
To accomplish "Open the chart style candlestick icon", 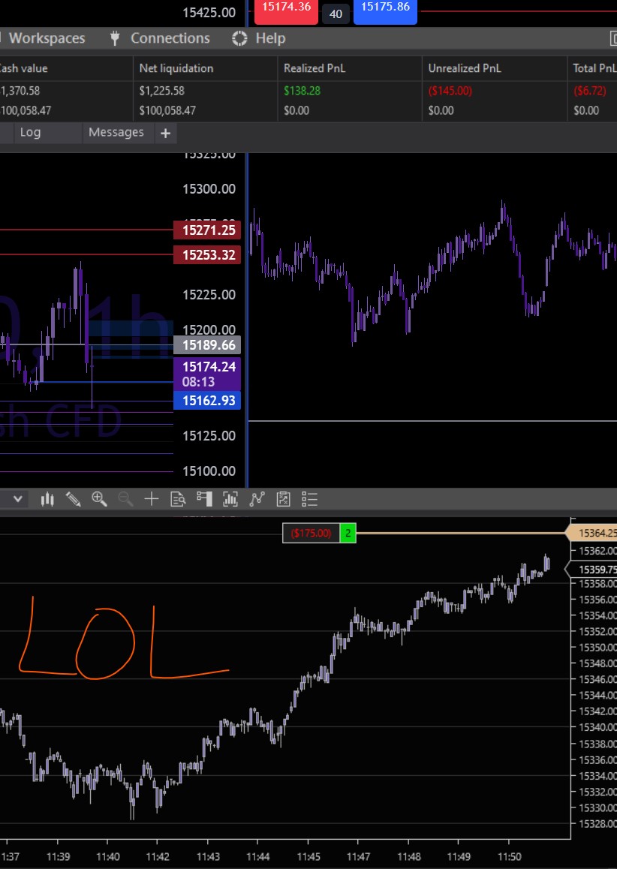I will point(47,499).
